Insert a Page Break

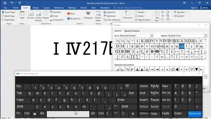pyautogui.click(x=8, y=20)
